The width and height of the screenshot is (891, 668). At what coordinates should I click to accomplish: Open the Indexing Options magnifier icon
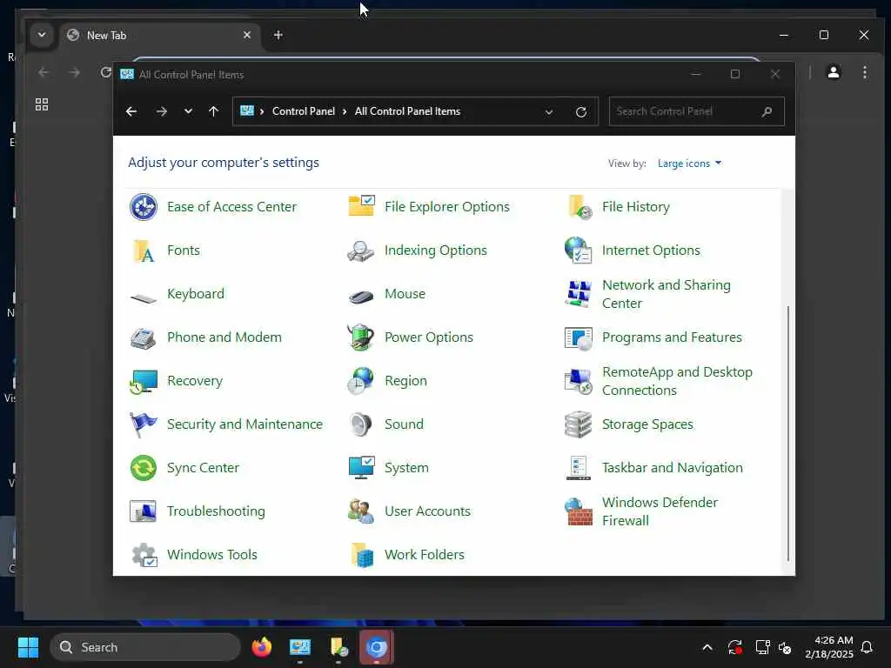point(361,250)
